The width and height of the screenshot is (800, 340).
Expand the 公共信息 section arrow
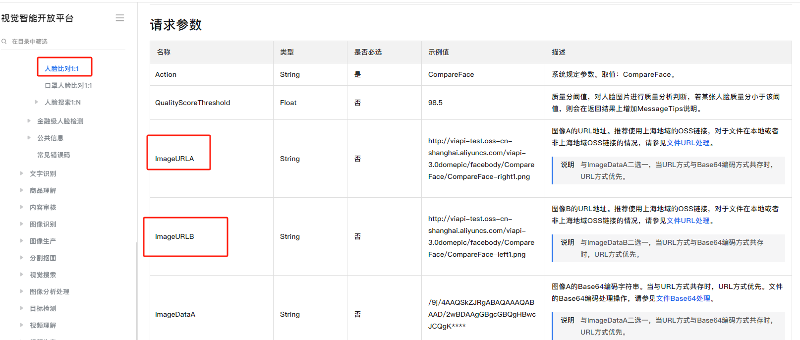tap(29, 138)
